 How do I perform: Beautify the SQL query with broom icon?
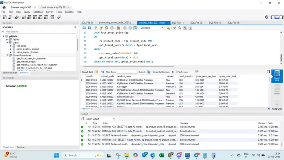(174, 28)
